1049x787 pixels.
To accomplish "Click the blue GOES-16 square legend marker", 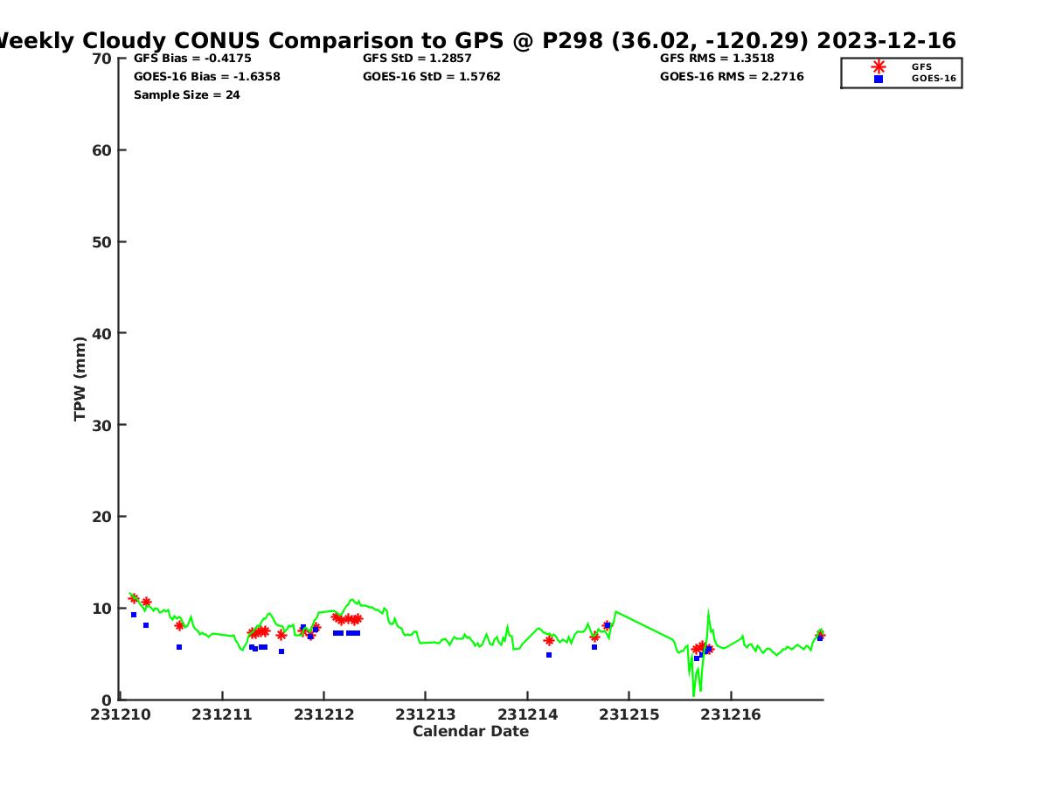I will 879,79.
